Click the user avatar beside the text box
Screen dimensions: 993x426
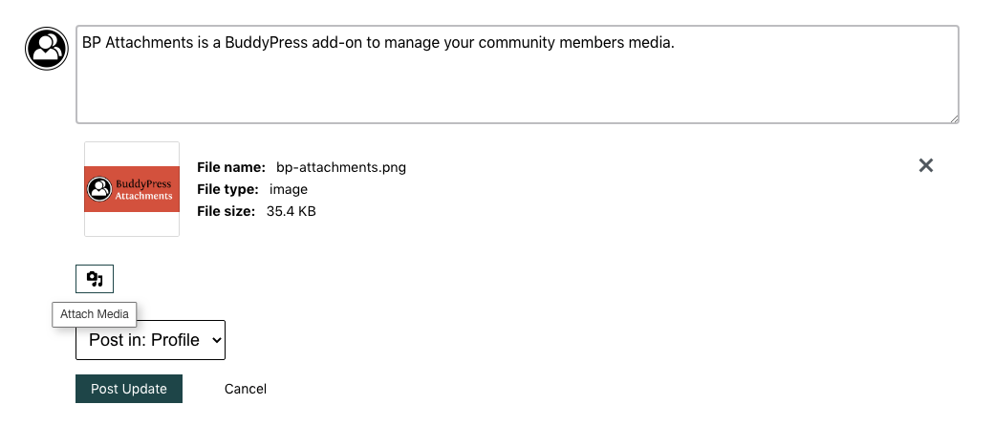pos(47,48)
